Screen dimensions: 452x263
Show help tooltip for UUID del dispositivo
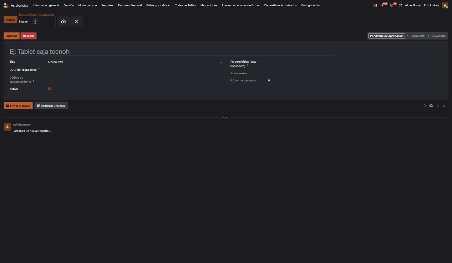tap(39, 69)
